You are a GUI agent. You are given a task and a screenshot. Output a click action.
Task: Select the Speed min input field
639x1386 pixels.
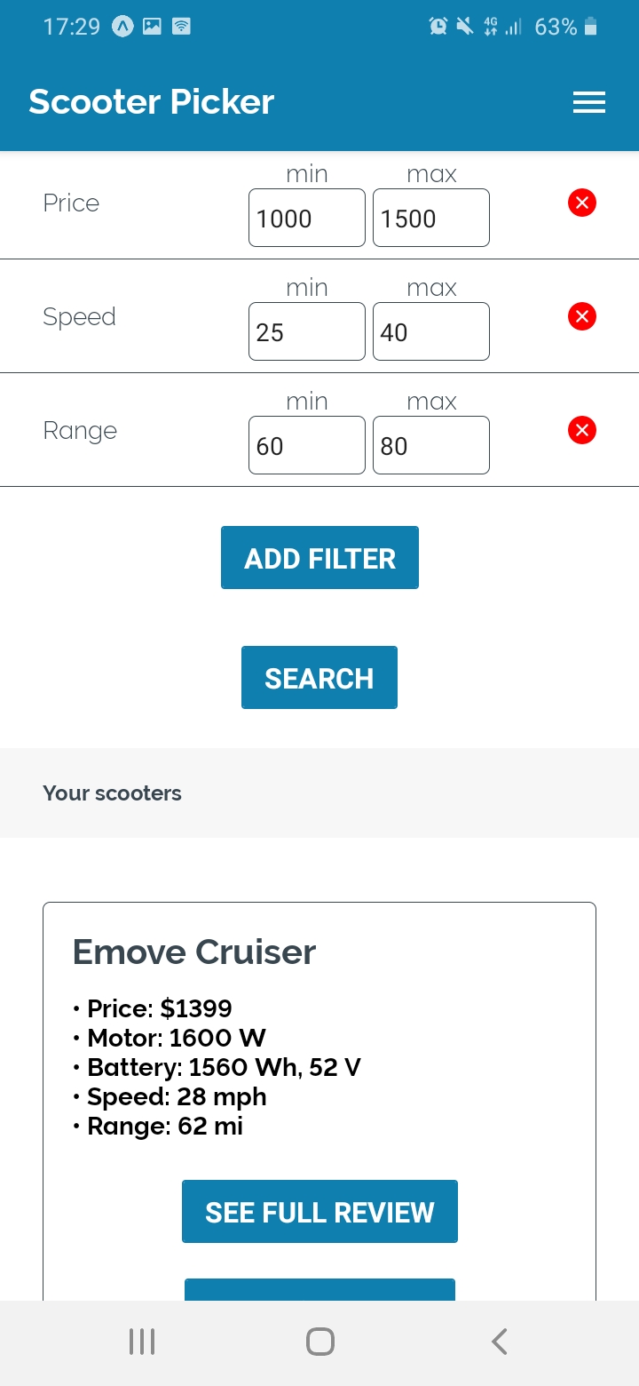click(x=306, y=331)
